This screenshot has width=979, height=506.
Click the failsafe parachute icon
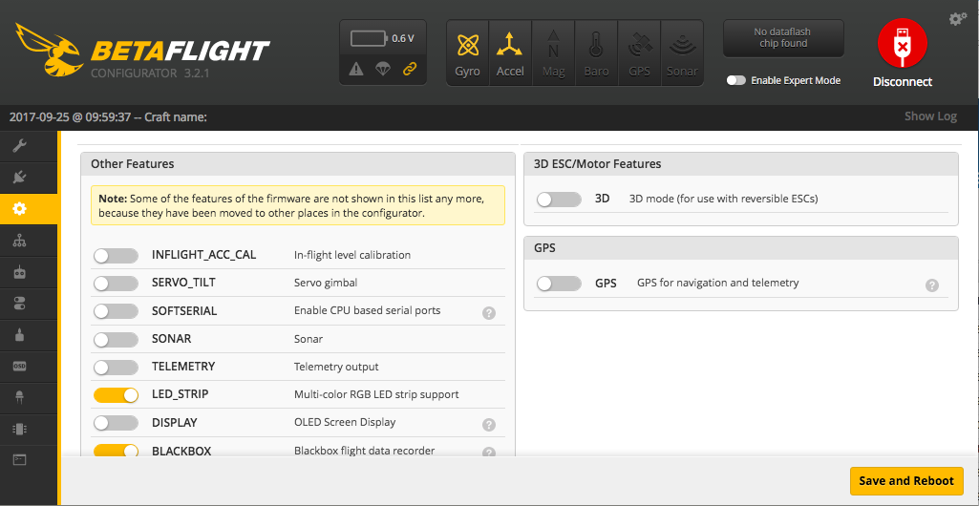point(383,70)
